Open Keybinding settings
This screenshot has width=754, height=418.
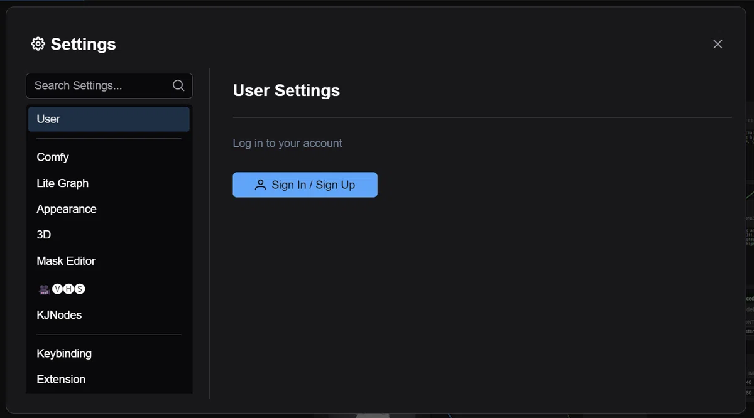coord(109,353)
